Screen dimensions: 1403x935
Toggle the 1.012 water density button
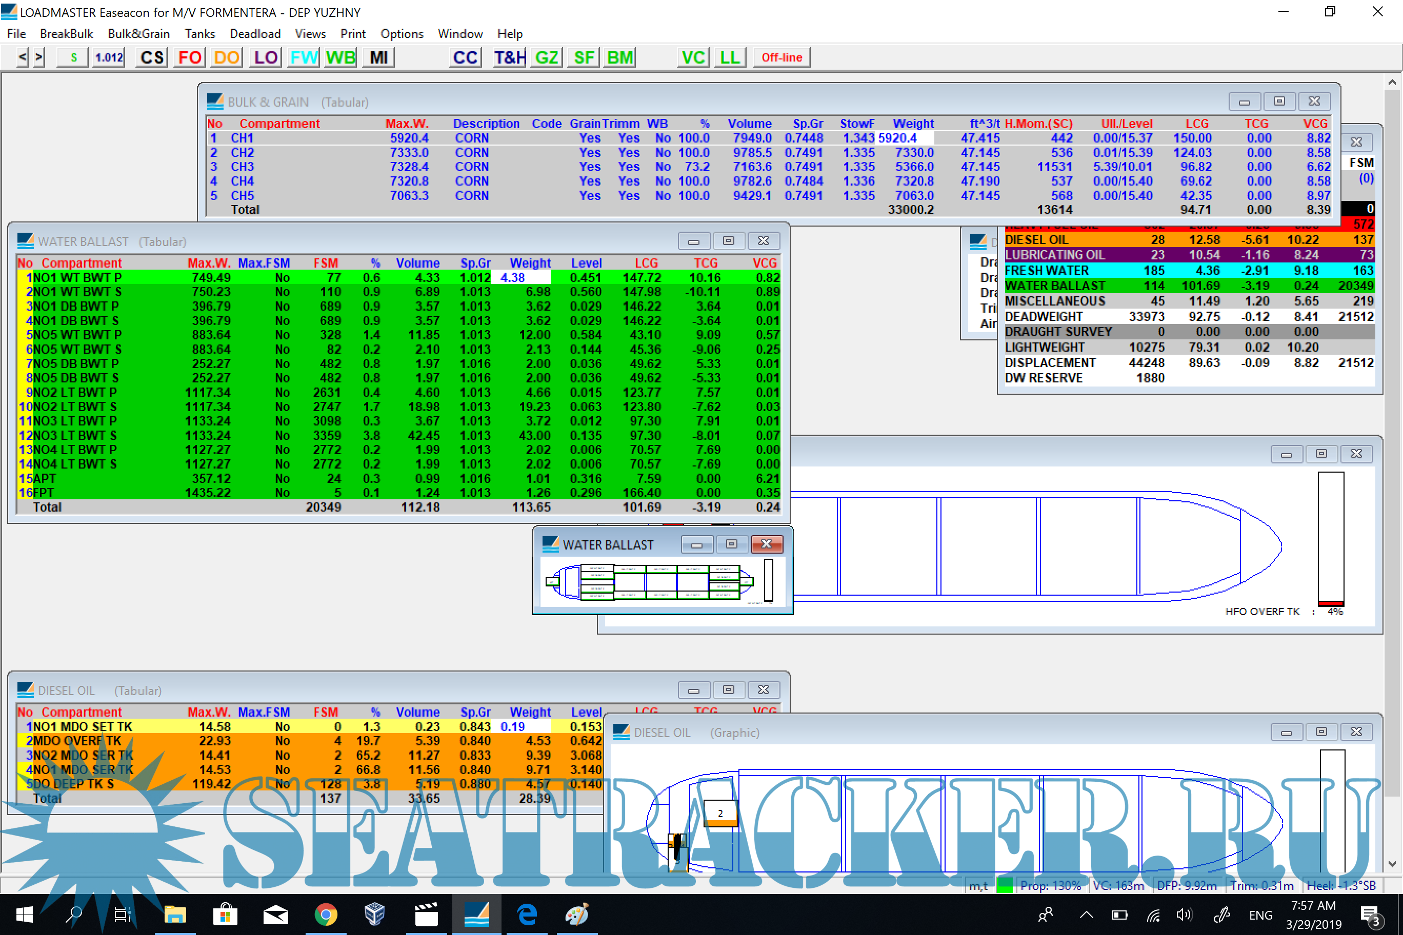(x=109, y=57)
